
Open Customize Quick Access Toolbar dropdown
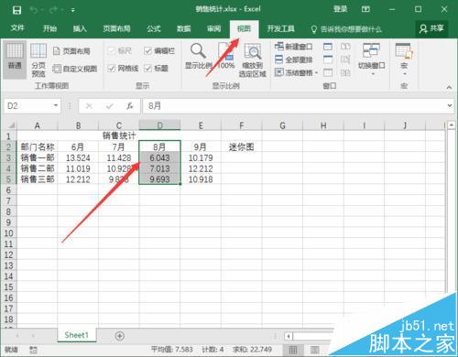click(x=73, y=10)
